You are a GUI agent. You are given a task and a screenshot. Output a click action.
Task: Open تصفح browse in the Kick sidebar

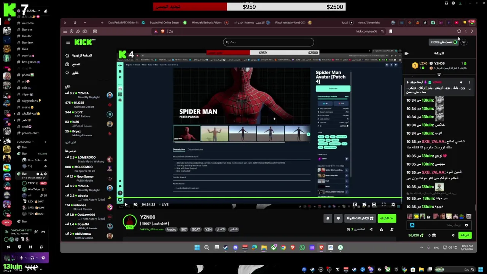point(73,64)
